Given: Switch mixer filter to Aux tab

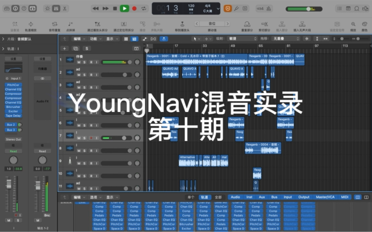Looking at the screenshot, I should [x=262, y=197].
